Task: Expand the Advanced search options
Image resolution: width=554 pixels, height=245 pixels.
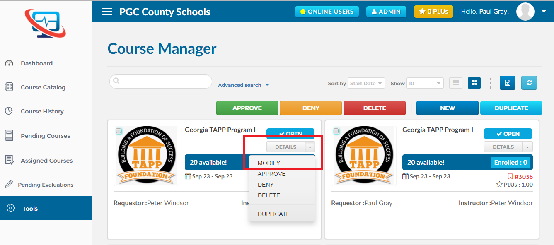Action: pyautogui.click(x=244, y=85)
